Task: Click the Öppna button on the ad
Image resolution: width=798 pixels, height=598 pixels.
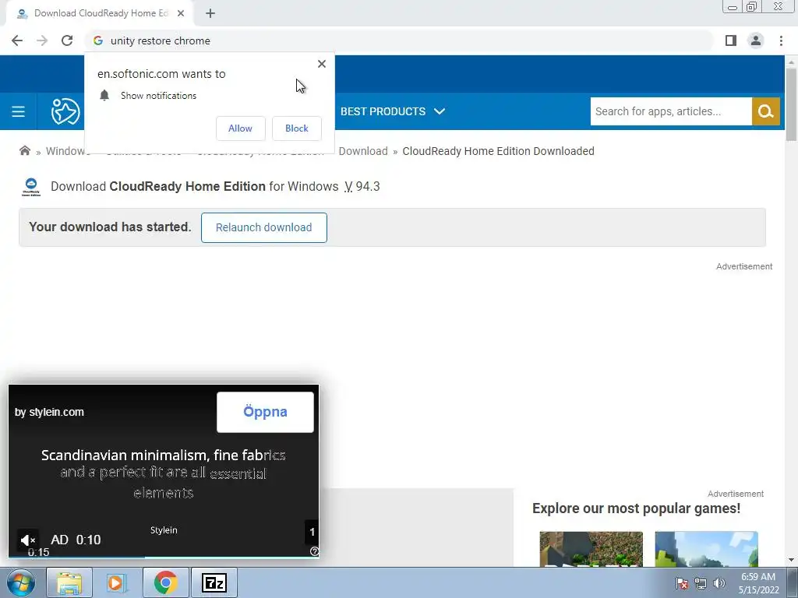Action: pos(265,412)
